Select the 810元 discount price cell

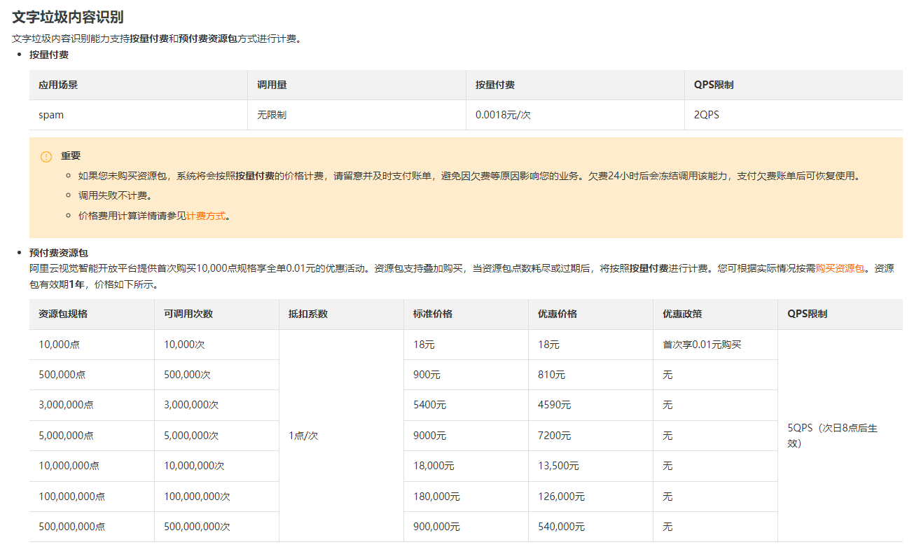tap(591, 375)
